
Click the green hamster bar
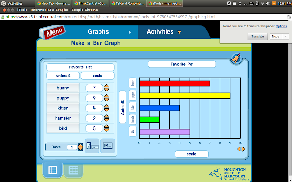point(149,120)
